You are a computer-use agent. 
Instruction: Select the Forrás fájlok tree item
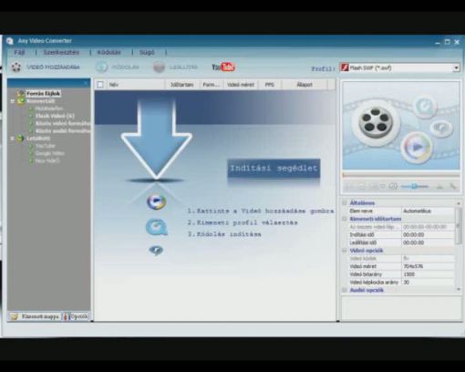[43, 94]
